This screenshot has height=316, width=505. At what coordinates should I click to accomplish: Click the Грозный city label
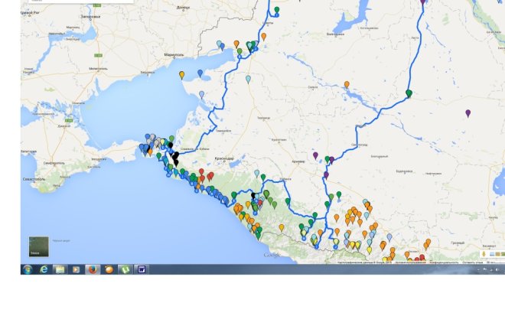pos(458,243)
